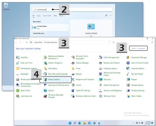156x126 pixels.
Task: Click the refresh button in address bar
Action: click(113, 42)
